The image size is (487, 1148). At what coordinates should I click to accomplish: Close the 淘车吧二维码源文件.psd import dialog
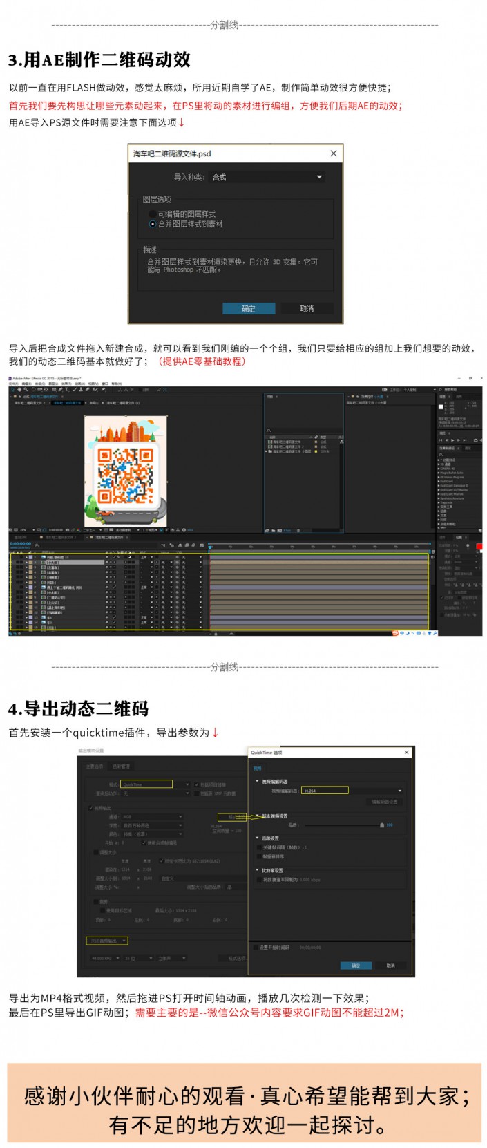(x=334, y=153)
